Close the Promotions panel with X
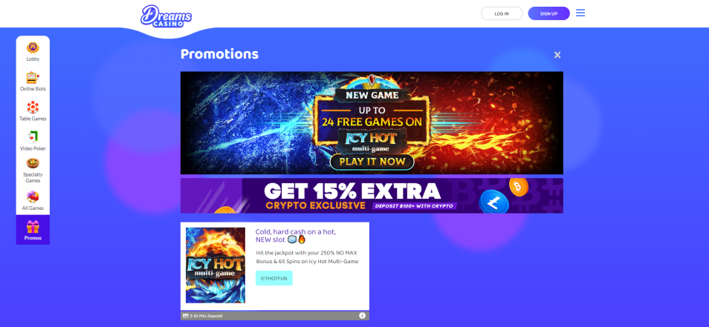 (557, 55)
